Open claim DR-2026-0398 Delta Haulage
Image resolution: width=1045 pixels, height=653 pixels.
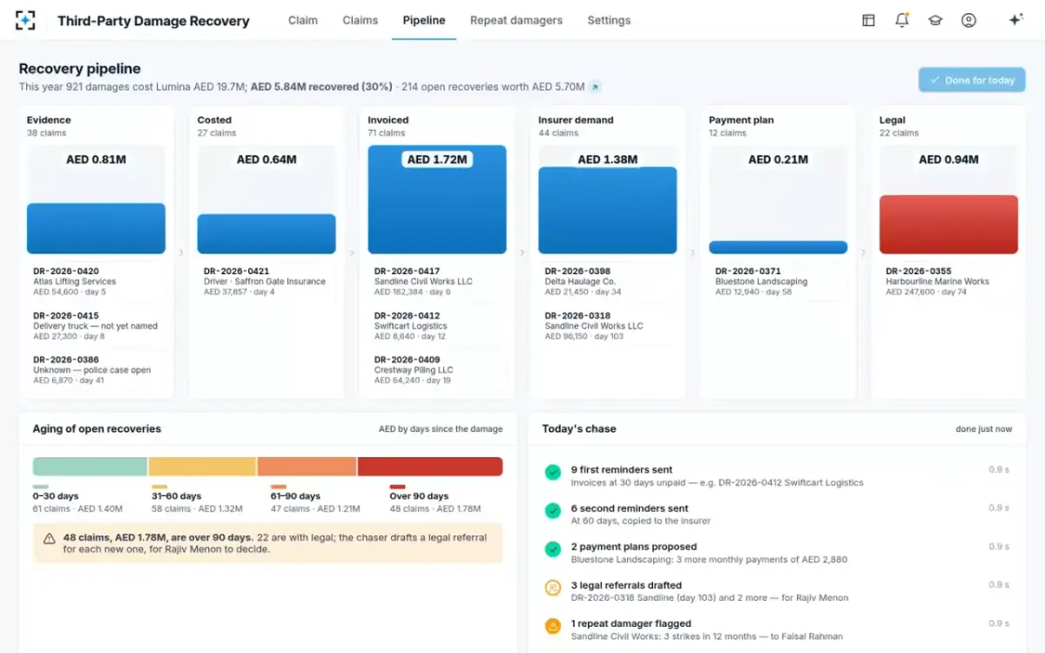(608, 281)
